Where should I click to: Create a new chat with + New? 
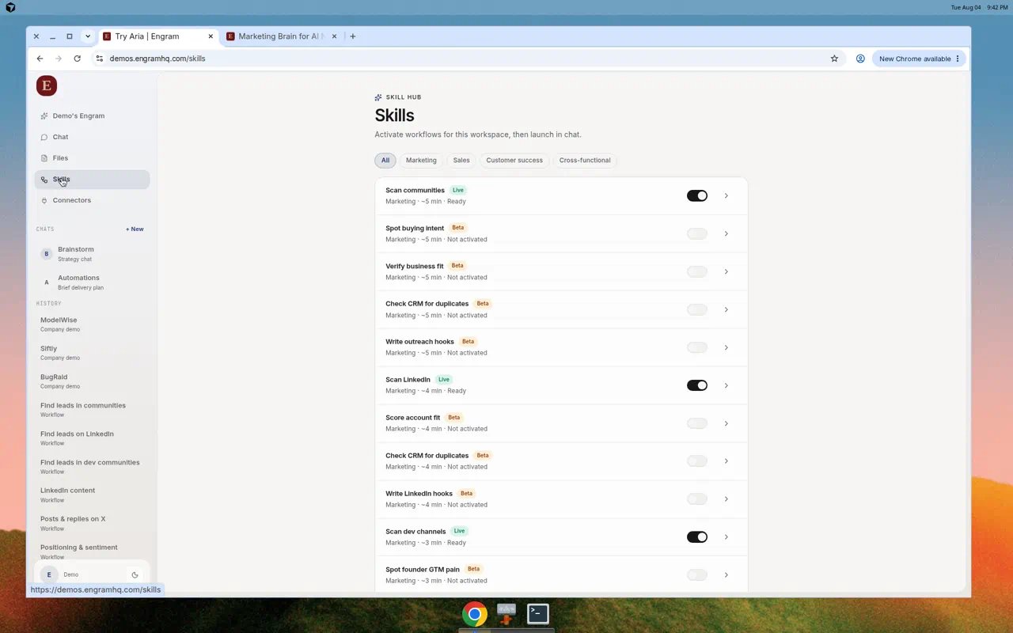pos(135,229)
